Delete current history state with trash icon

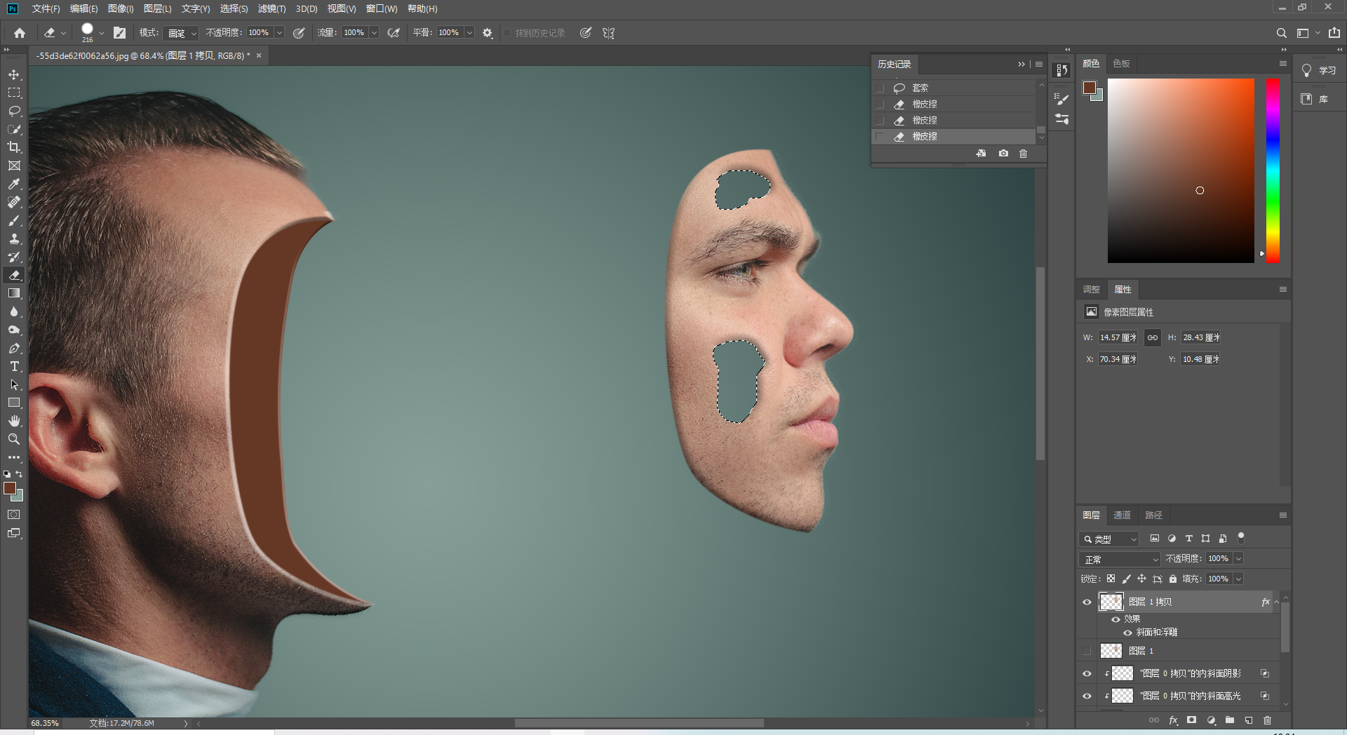pyautogui.click(x=1023, y=154)
